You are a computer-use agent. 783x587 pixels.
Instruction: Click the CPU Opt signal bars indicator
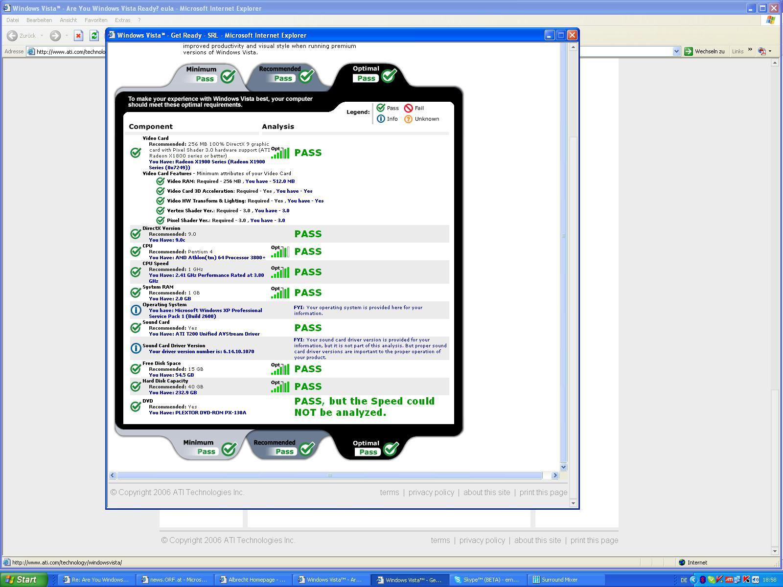point(280,251)
